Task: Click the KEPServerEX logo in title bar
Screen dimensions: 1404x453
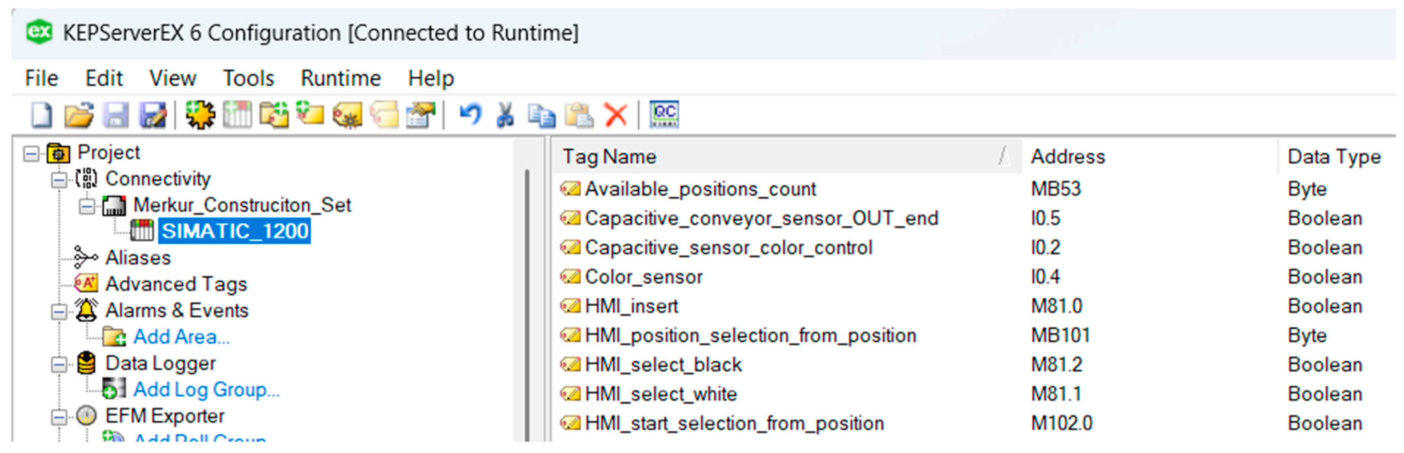Action: 39,32
